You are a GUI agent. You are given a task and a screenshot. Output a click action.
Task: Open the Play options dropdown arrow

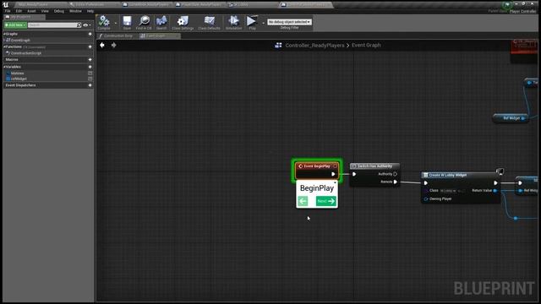[263, 23]
